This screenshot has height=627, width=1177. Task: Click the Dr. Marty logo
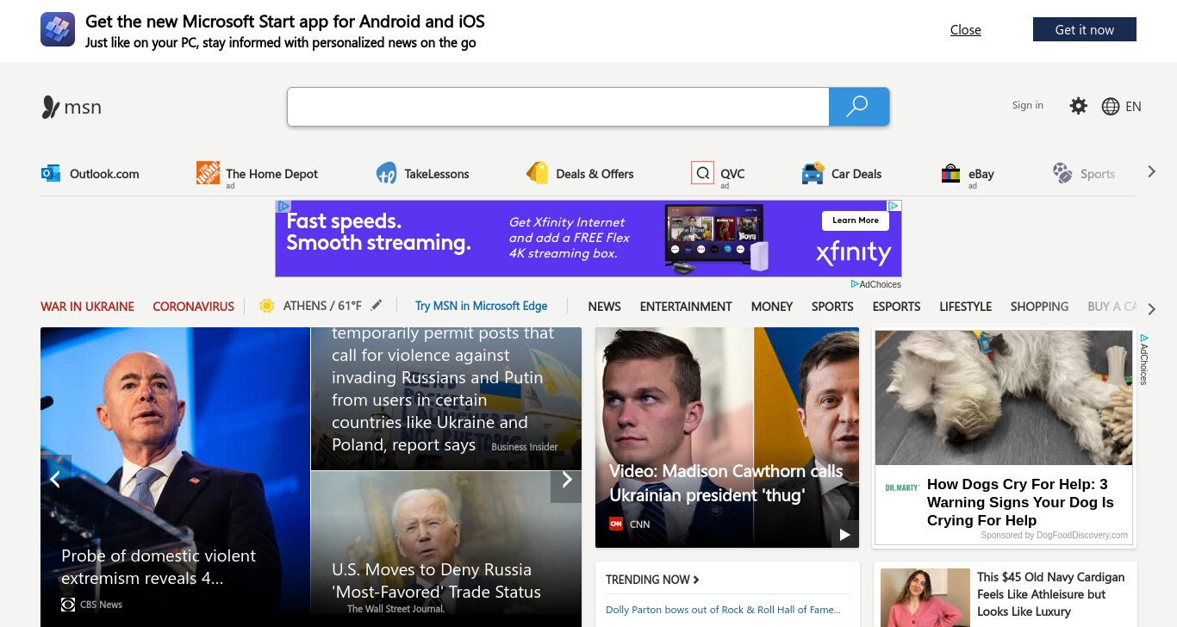902,487
